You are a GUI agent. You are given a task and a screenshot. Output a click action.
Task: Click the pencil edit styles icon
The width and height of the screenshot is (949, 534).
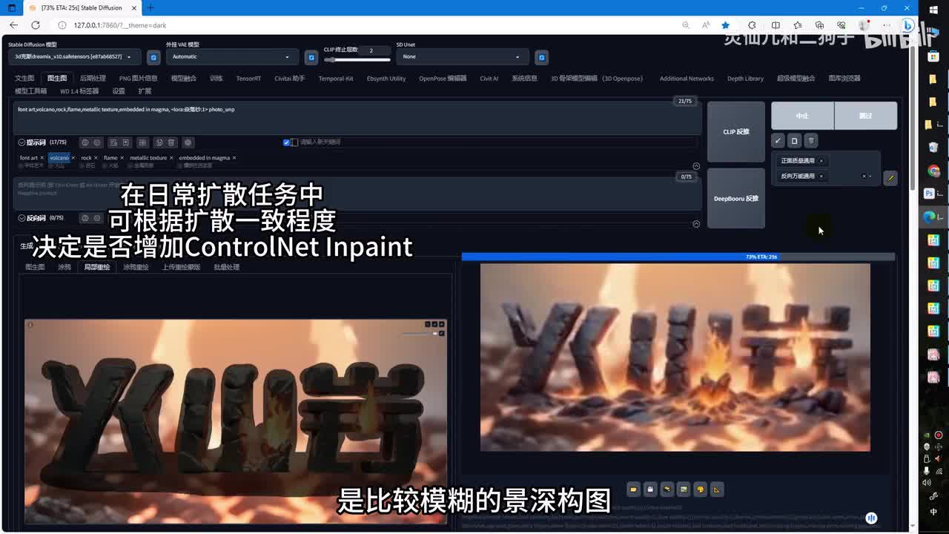[x=890, y=178]
